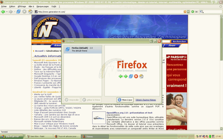Screen dimensions: 223x139
Task: Click the Accueil breadcrumb link
Action: (x=39, y=51)
